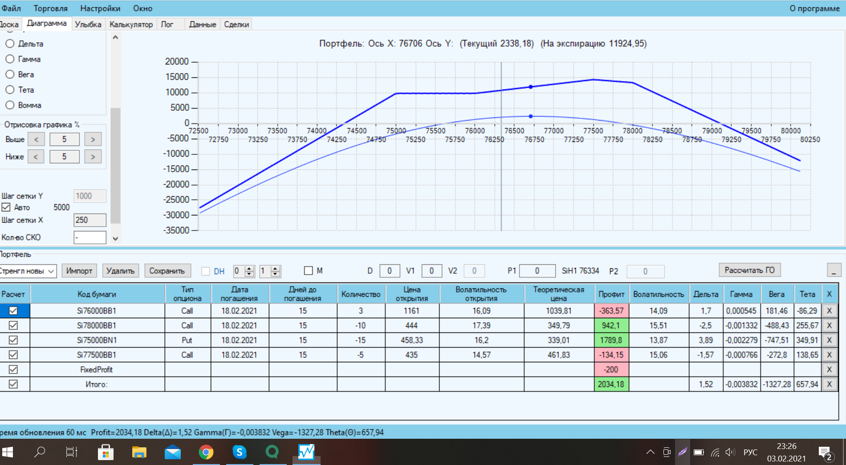This screenshot has width=846, height=465.
Task: Collapse portfolio panel with underscore button
Action: click(x=834, y=270)
